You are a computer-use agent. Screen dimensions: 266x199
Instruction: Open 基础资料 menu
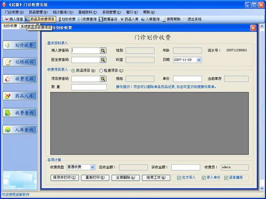87,12
